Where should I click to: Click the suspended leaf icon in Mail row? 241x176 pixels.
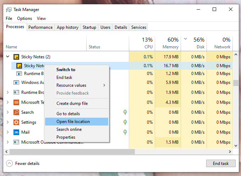tap(125, 132)
